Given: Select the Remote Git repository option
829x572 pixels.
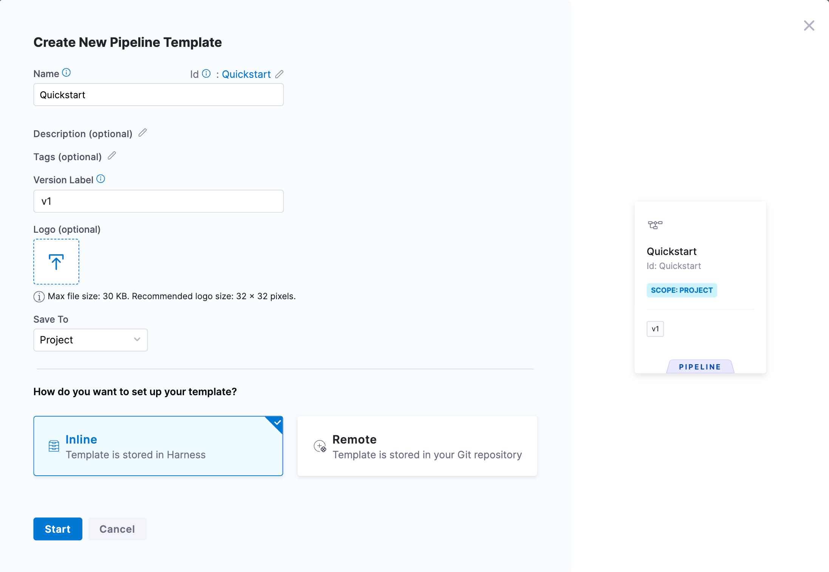Looking at the screenshot, I should pyautogui.click(x=417, y=446).
